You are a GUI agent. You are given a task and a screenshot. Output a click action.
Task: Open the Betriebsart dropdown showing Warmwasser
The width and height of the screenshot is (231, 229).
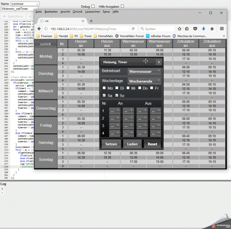click(x=144, y=71)
